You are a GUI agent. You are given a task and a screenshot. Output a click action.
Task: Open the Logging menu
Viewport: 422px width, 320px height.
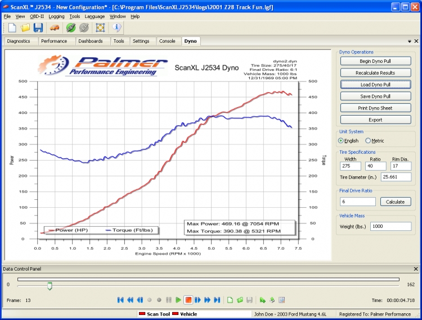(56, 16)
